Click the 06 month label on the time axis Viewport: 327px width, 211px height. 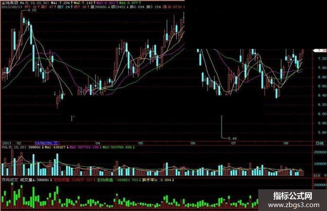click(193, 143)
